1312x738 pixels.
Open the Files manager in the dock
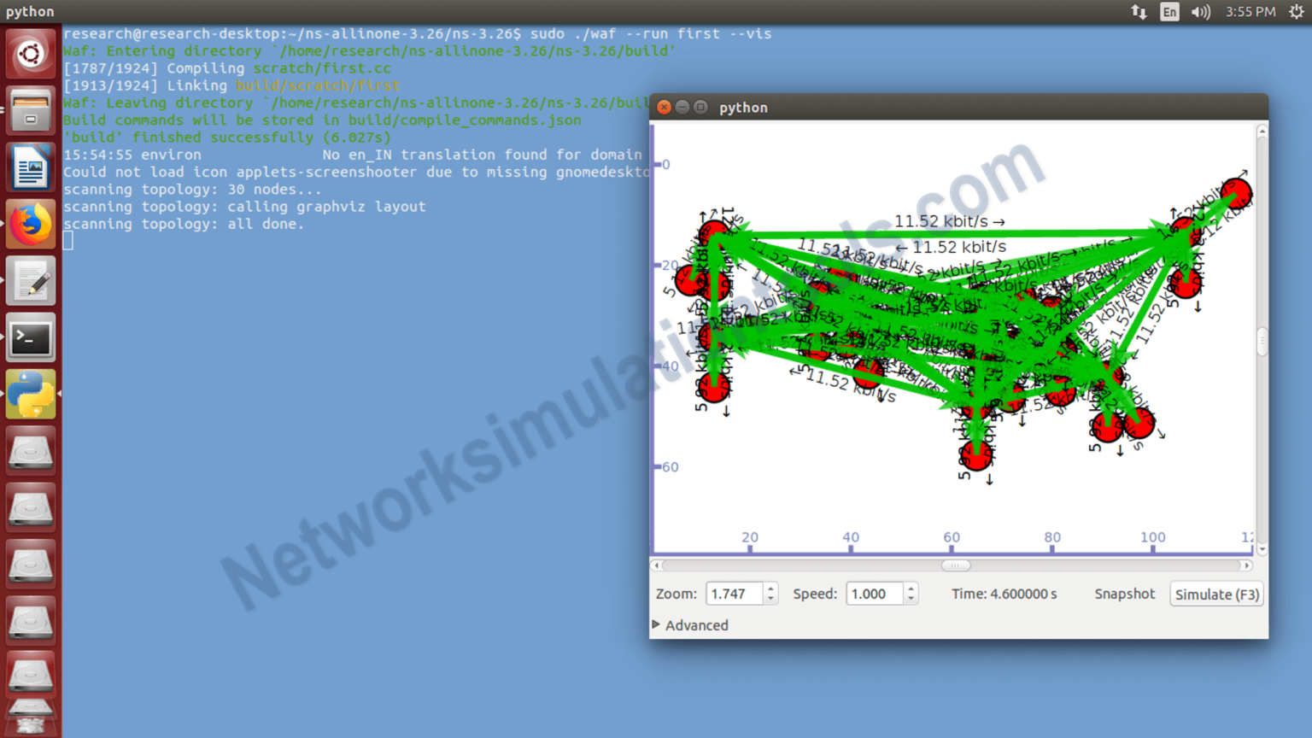click(31, 110)
